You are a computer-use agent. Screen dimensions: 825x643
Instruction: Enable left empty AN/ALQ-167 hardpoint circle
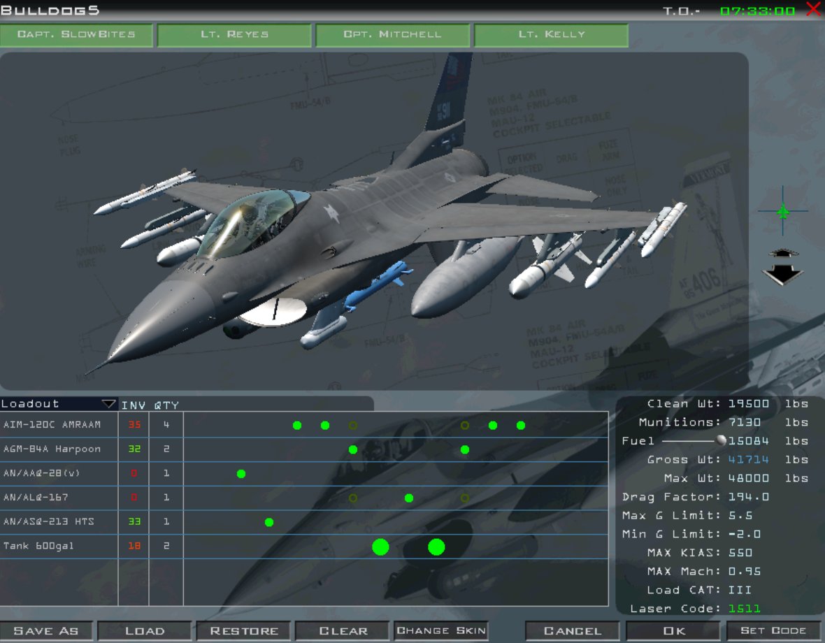(353, 498)
